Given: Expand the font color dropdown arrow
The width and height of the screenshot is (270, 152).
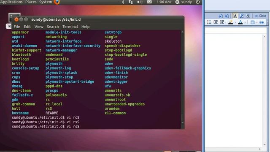Looking at the screenshot, I should pyautogui.click(x=245, y=22).
